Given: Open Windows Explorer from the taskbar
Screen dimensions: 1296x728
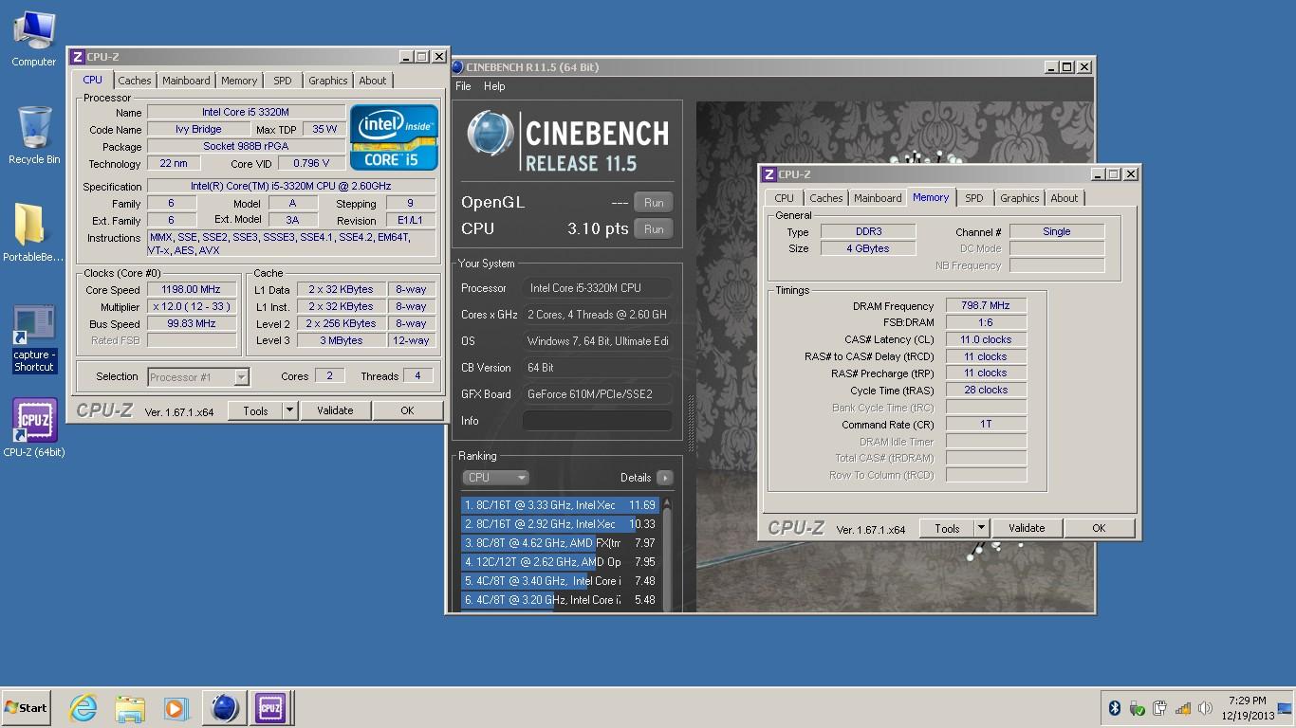Looking at the screenshot, I should 129,708.
